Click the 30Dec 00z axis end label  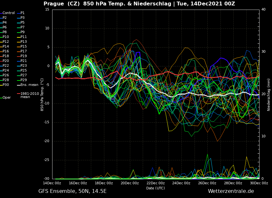coord(259,183)
